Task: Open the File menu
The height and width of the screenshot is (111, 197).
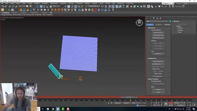Action: pos(2,3)
